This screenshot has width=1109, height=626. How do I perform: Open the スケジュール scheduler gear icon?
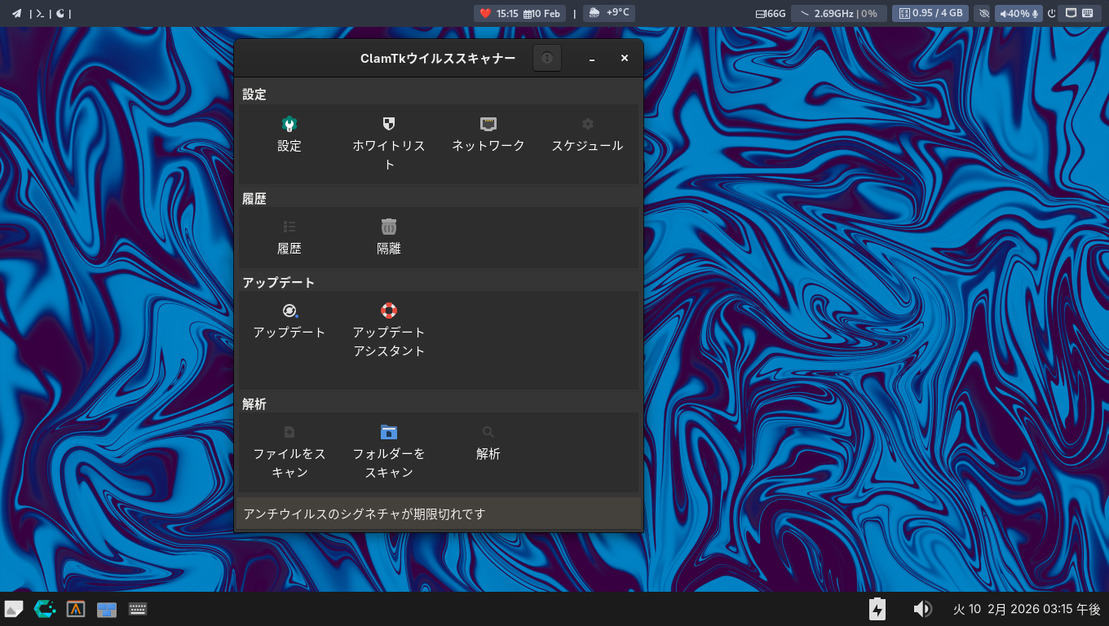(x=588, y=125)
